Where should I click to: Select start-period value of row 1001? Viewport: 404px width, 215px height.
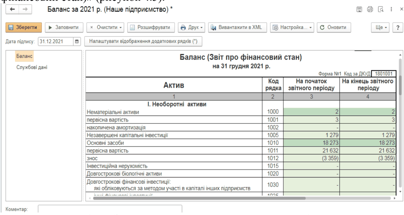pyautogui.click(x=312, y=120)
